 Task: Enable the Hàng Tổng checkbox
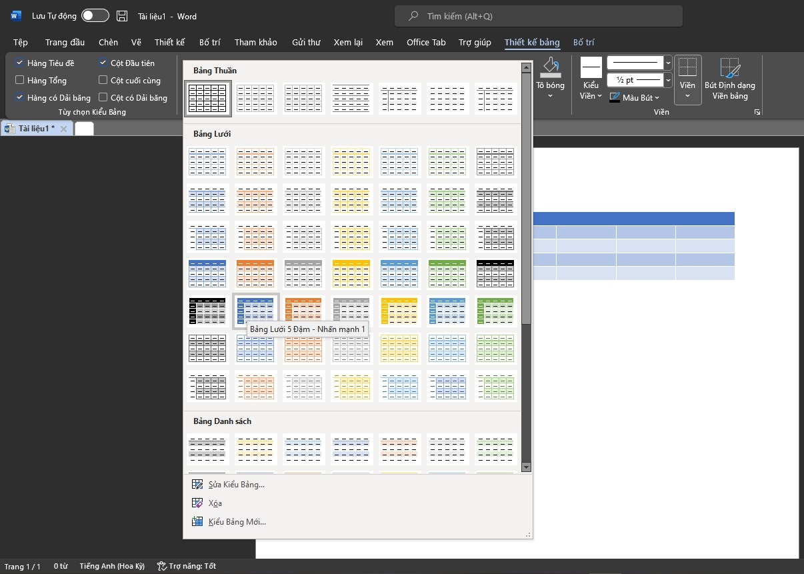[19, 80]
